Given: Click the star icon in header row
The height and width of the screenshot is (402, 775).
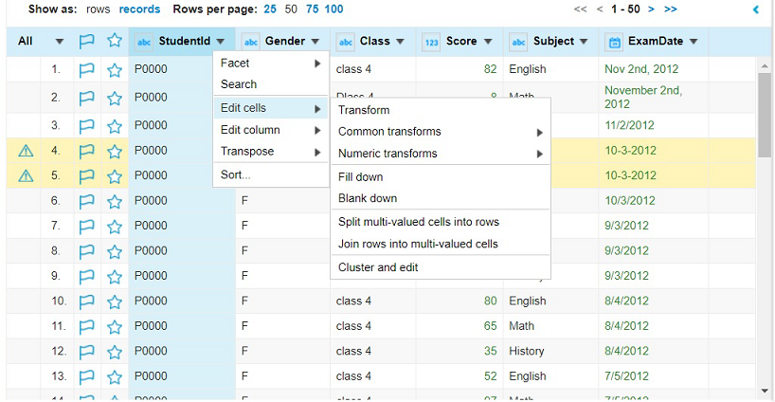Looking at the screenshot, I should [x=115, y=42].
